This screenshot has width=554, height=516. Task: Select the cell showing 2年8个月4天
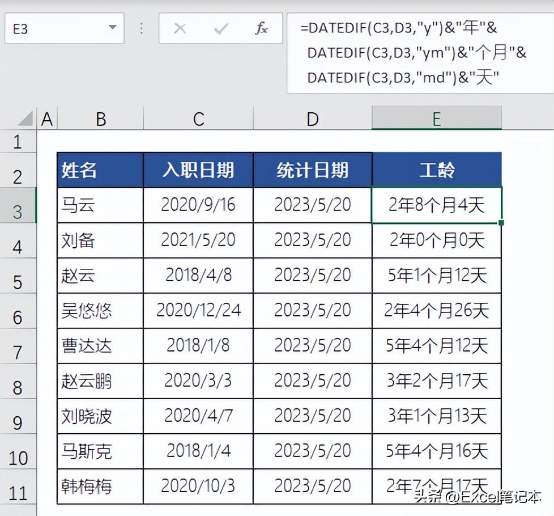pos(437,205)
